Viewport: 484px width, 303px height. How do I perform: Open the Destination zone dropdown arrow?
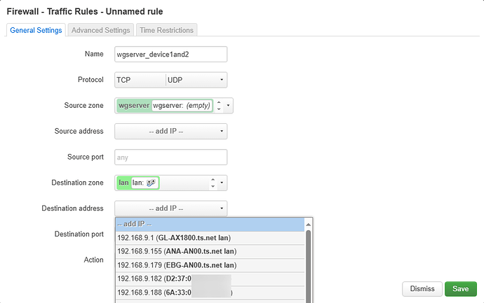click(x=222, y=183)
